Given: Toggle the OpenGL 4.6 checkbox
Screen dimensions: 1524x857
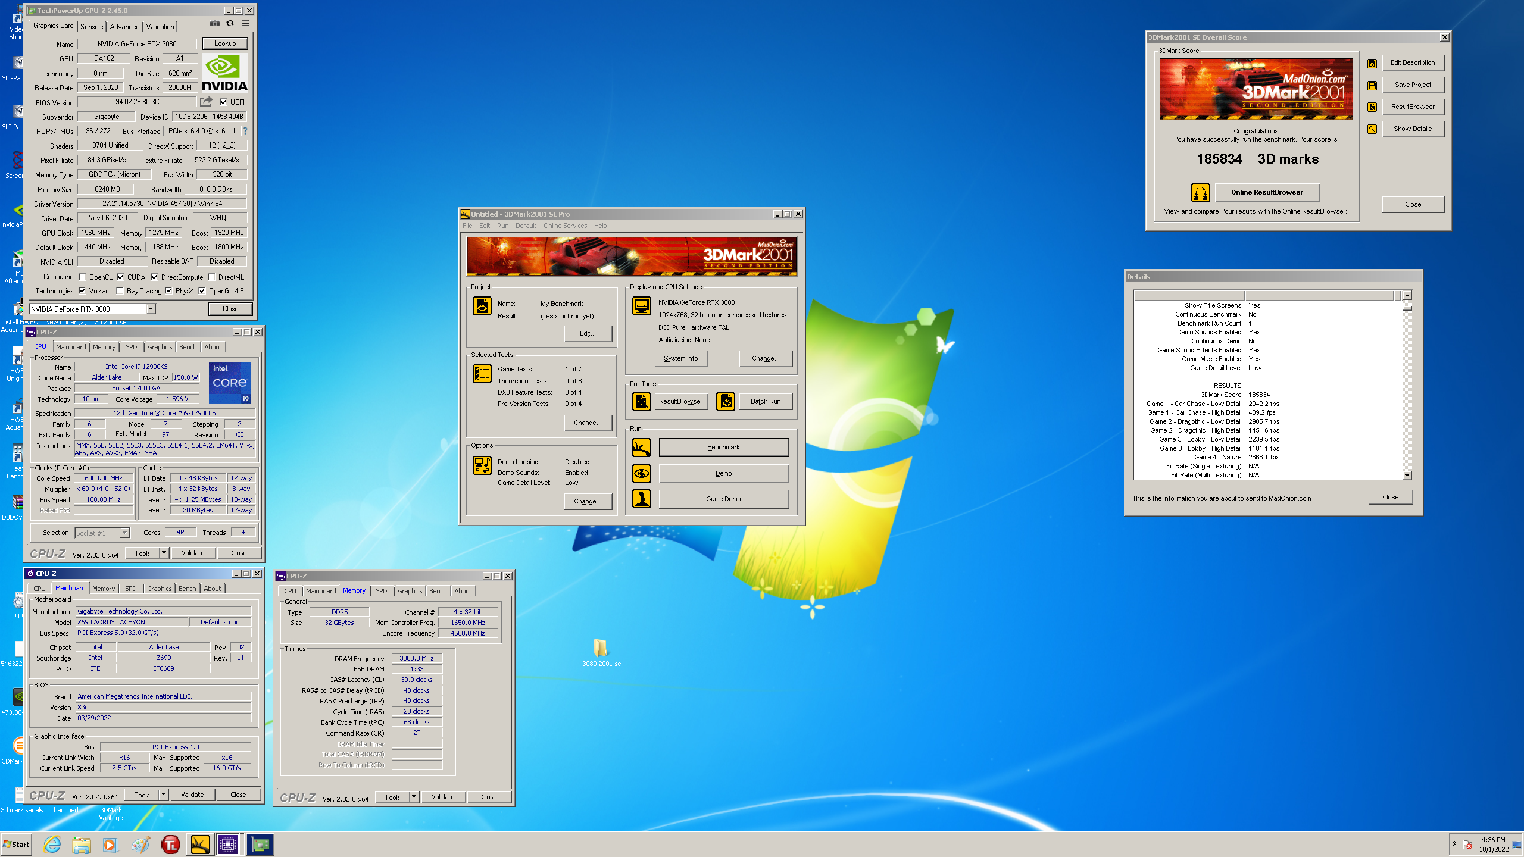Looking at the screenshot, I should click(x=202, y=291).
